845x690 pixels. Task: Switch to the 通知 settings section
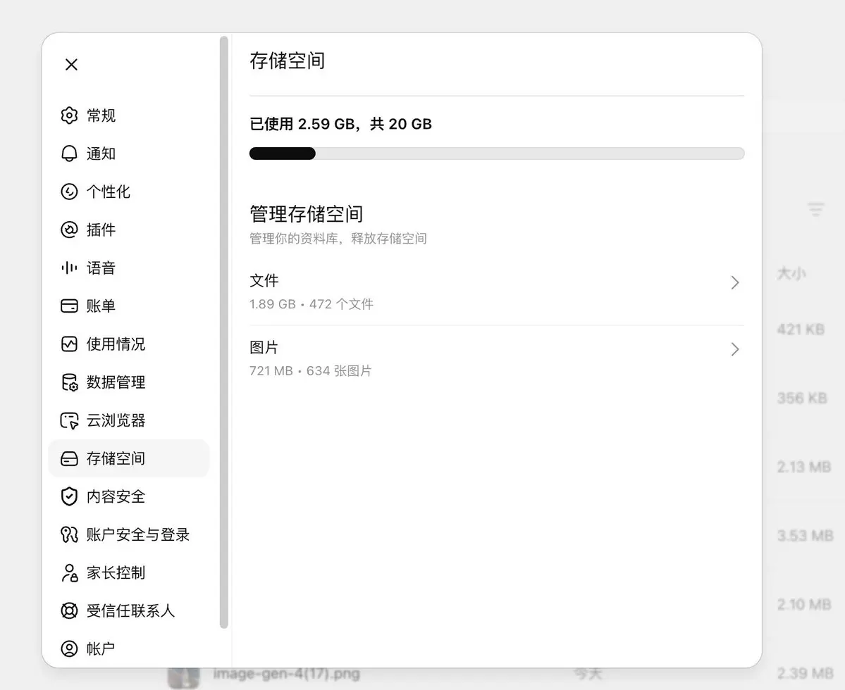pyautogui.click(x=129, y=153)
